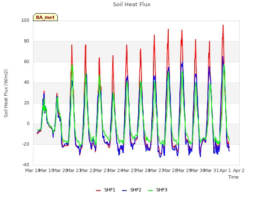
Task: Click the Apr 2 x-axis tick label
Action: [x=239, y=170]
